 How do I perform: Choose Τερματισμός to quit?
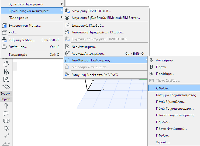(x=32, y=55)
